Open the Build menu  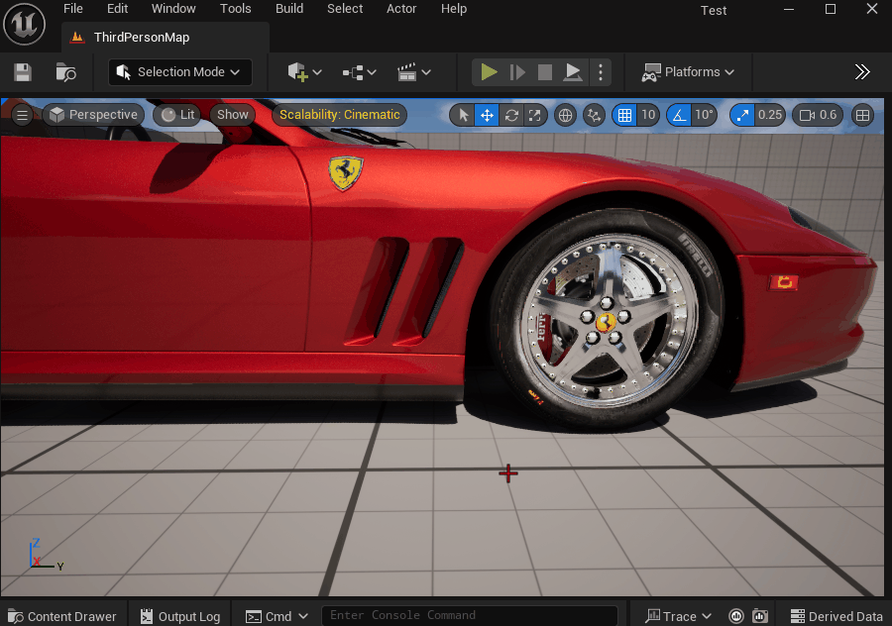click(x=289, y=9)
